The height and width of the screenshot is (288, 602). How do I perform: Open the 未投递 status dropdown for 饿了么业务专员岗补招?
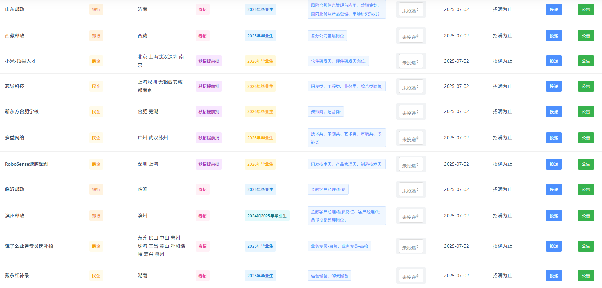pyautogui.click(x=411, y=246)
